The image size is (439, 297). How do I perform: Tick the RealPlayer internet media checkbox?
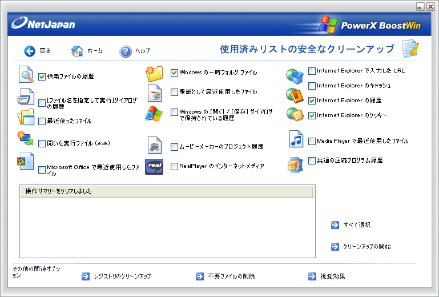175,166
